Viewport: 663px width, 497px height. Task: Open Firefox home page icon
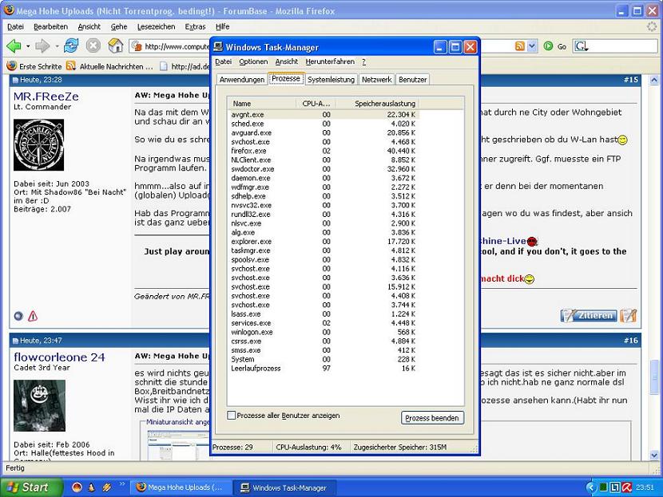[116, 45]
